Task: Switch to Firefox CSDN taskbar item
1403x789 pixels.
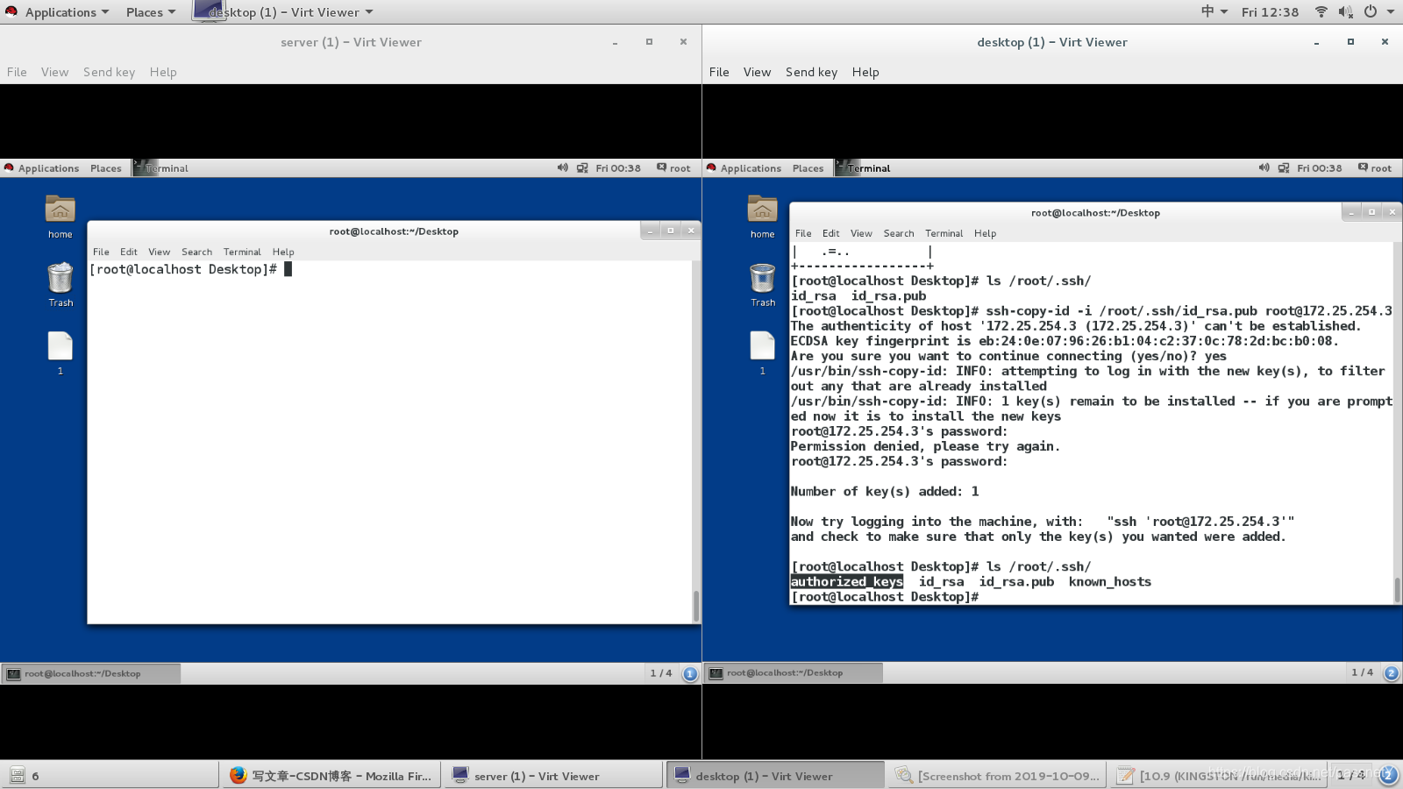Action: point(331,776)
